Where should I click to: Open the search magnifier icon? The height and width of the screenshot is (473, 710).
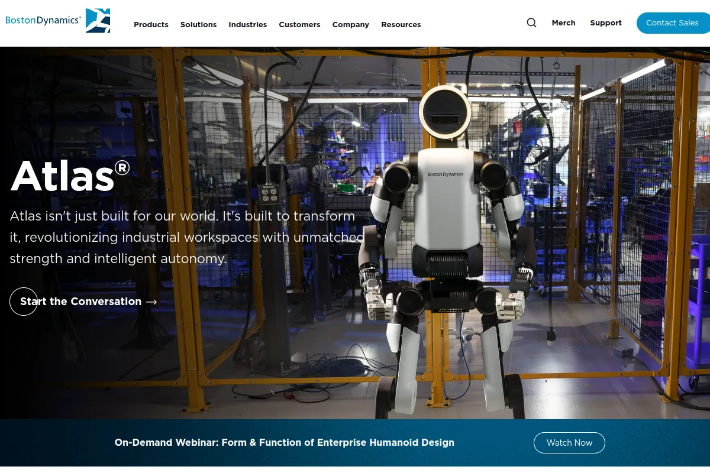click(531, 23)
